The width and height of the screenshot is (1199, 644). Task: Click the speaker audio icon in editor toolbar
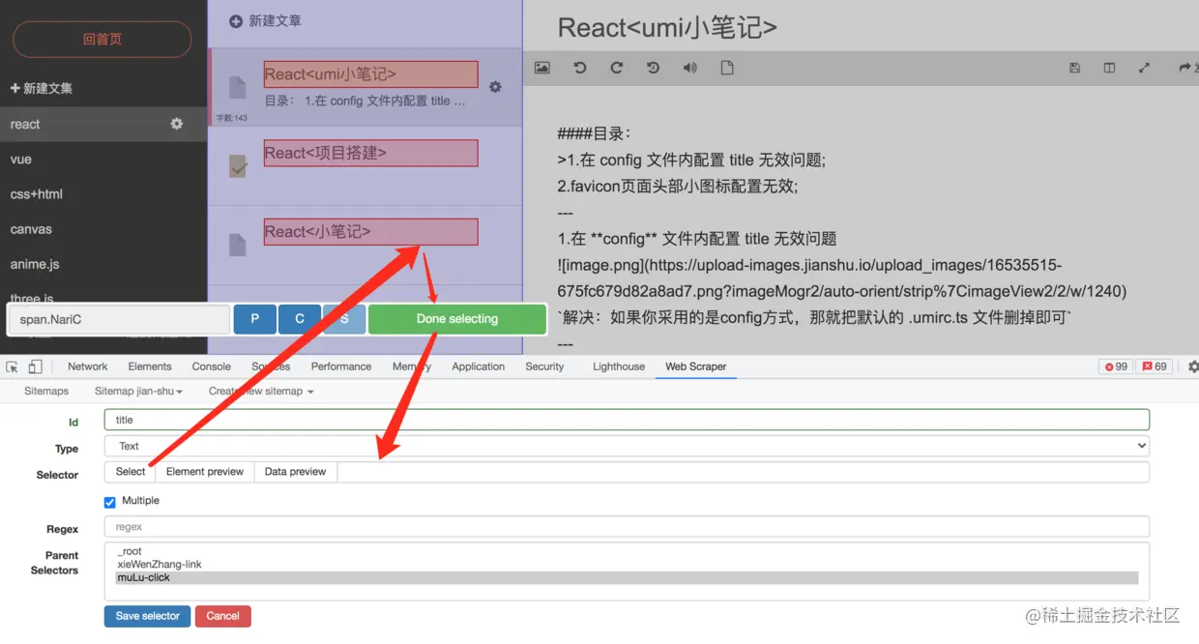(x=689, y=68)
